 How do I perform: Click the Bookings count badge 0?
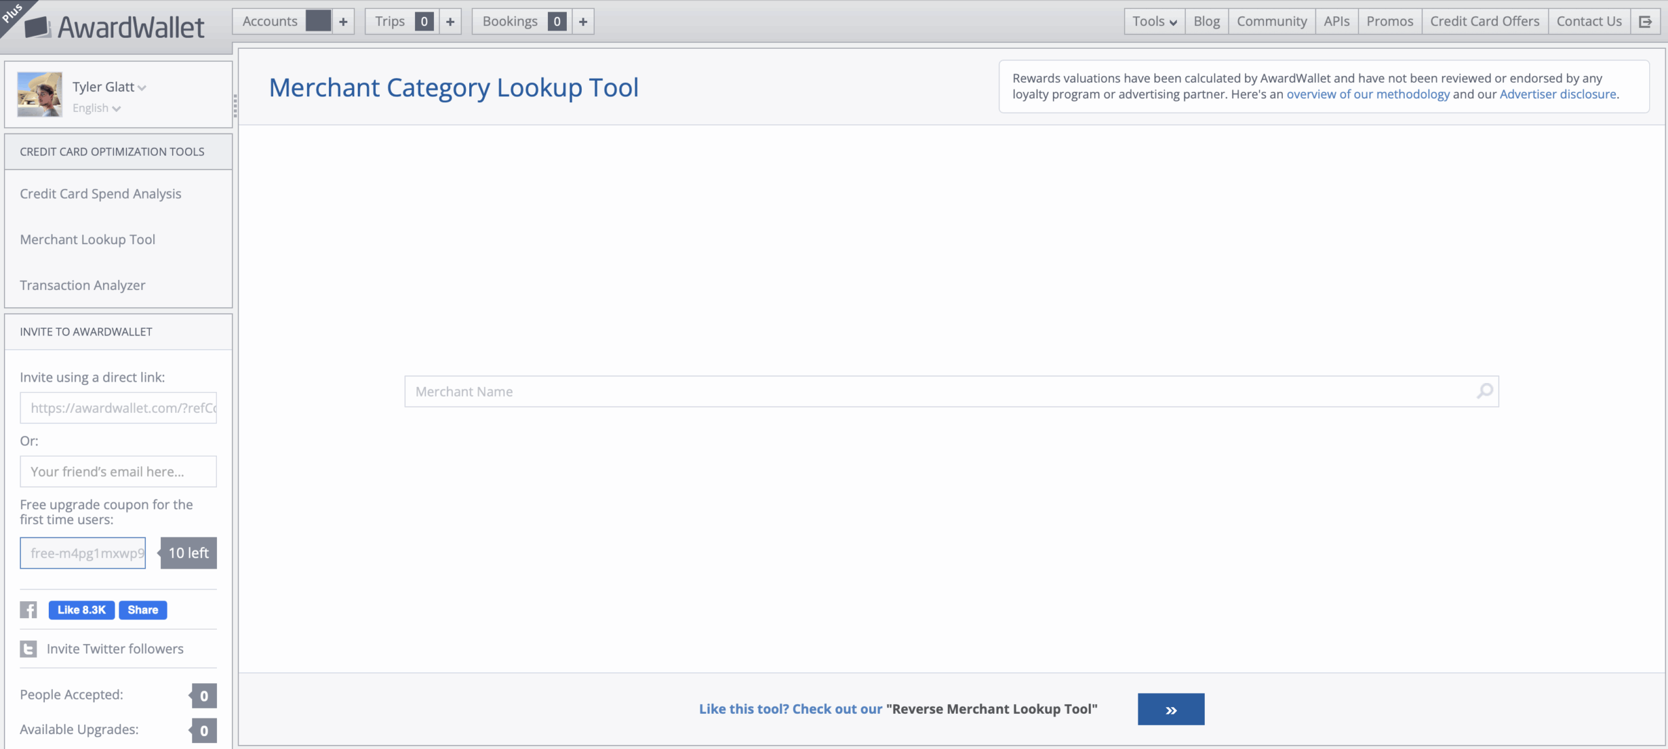tap(557, 21)
